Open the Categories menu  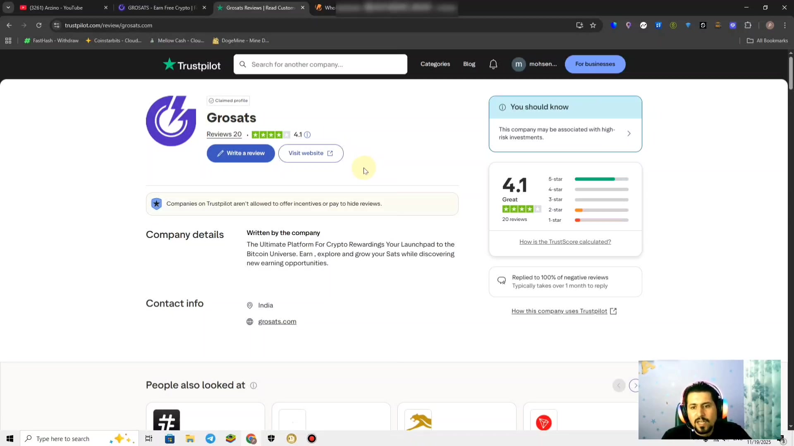click(435, 64)
